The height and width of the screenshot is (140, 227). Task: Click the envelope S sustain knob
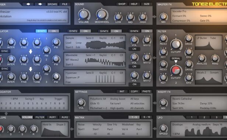point(22,129)
